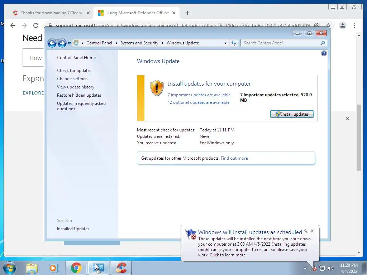Open Windows Explorer from taskbar
The height and width of the screenshot is (275, 367).
click(32, 268)
